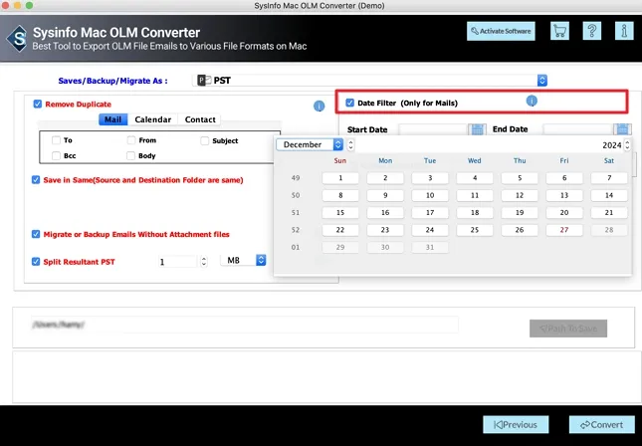Open the December month dropdown
Image resolution: width=642 pixels, height=446 pixels.
(310, 144)
